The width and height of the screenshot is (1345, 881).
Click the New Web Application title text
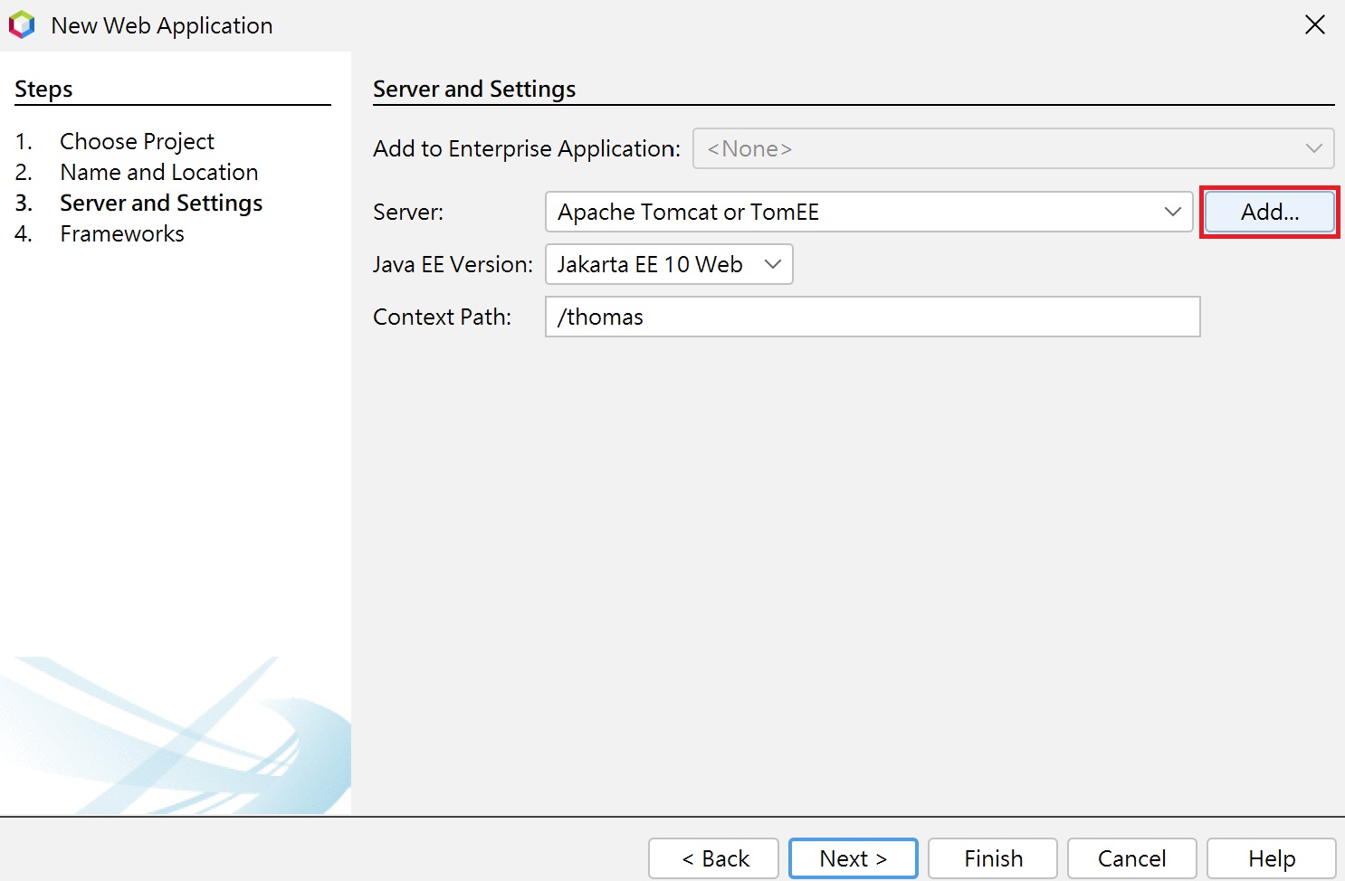coord(162,25)
